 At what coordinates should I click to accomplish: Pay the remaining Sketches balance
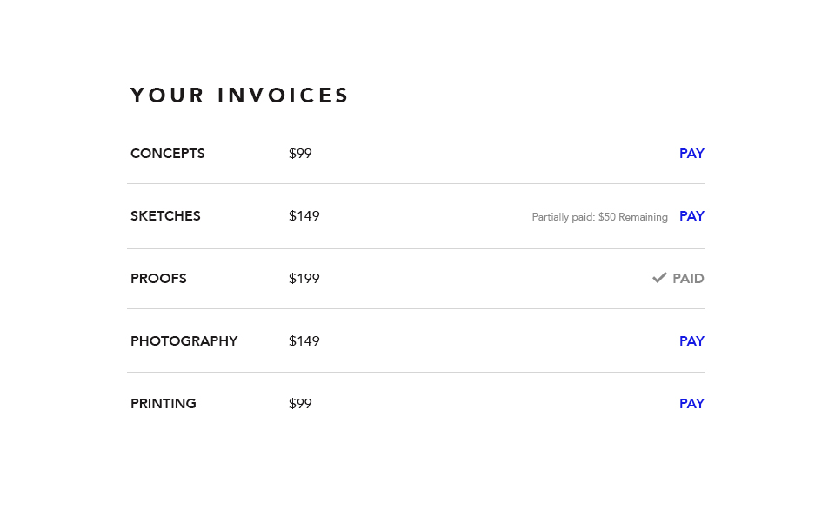[691, 216]
